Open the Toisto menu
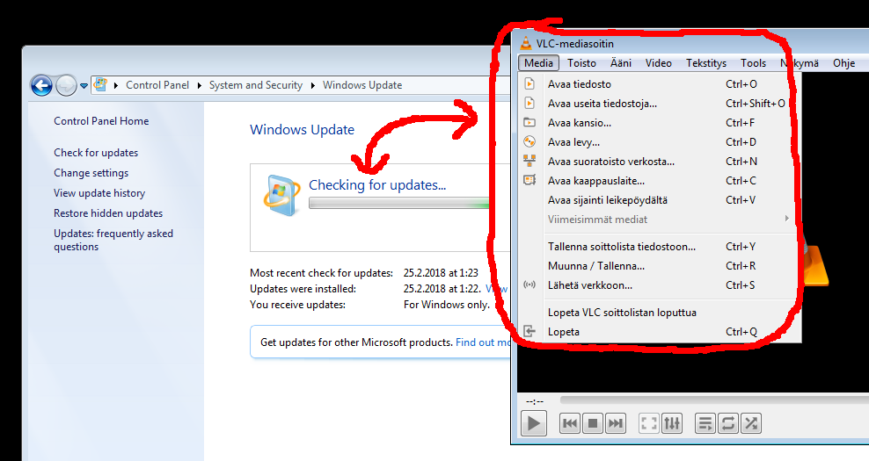This screenshot has height=461, width=869. click(x=582, y=63)
